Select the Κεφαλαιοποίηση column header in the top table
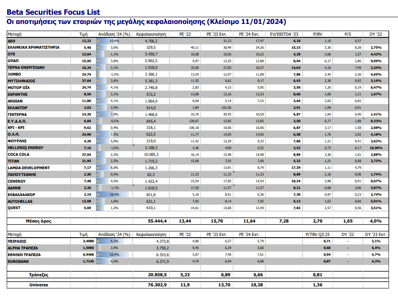The height and width of the screenshot is (296, 398). pos(150,34)
